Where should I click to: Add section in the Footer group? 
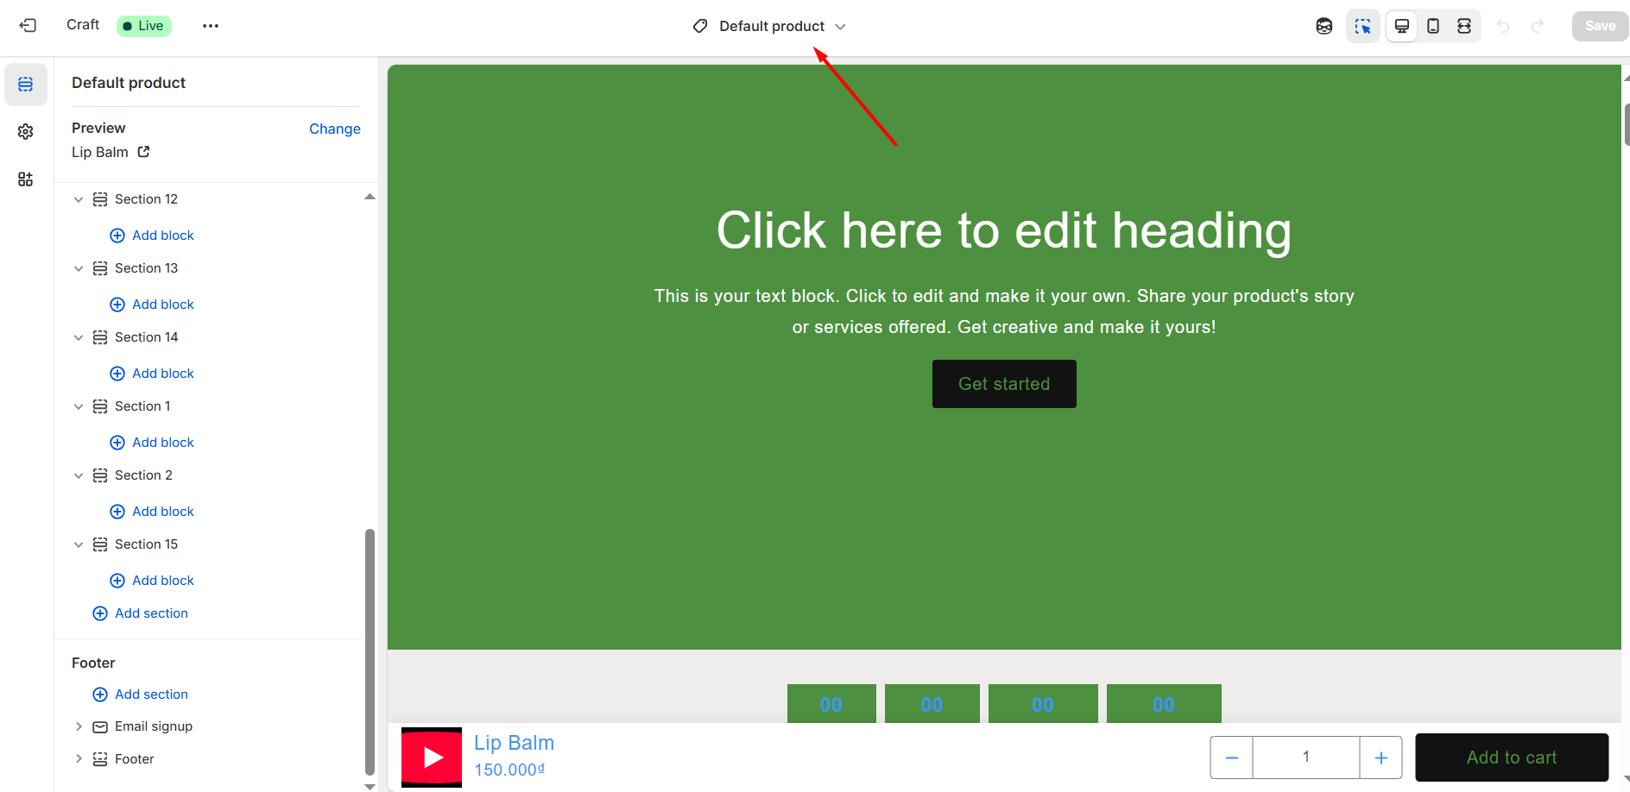140,695
